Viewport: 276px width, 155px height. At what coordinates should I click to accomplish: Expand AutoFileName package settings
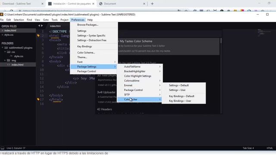tap(140, 67)
